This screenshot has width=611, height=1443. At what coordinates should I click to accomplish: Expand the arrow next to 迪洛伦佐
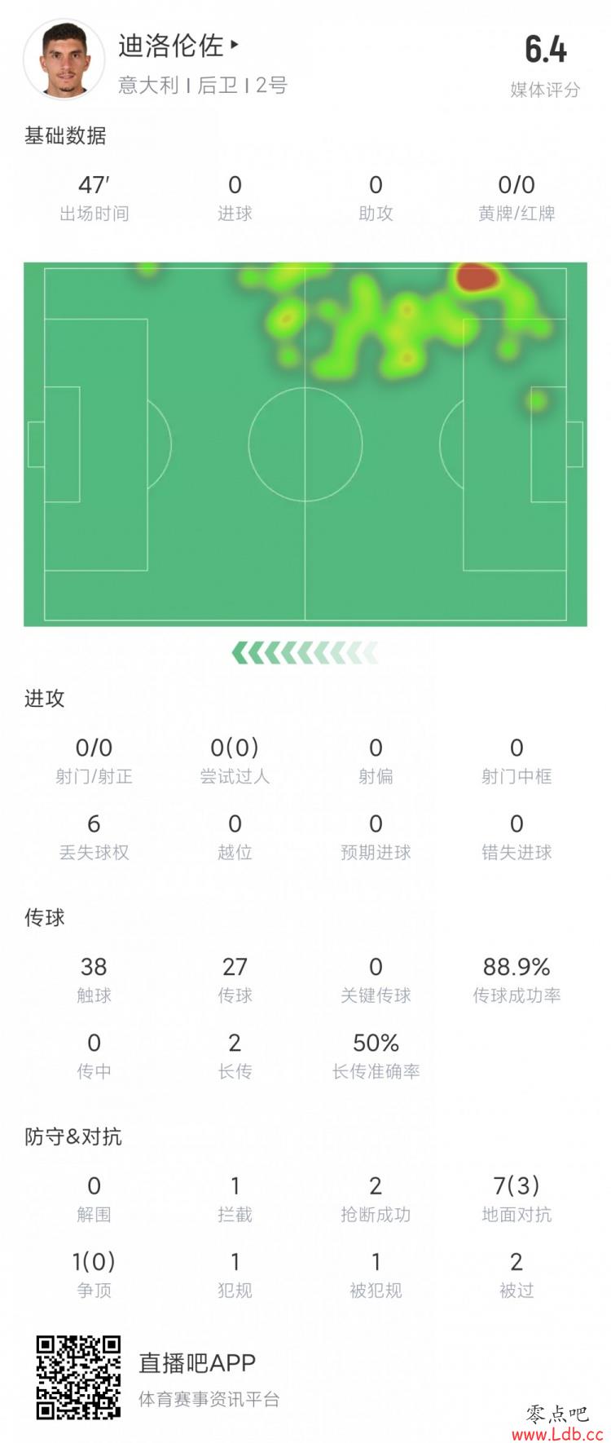[x=235, y=45]
